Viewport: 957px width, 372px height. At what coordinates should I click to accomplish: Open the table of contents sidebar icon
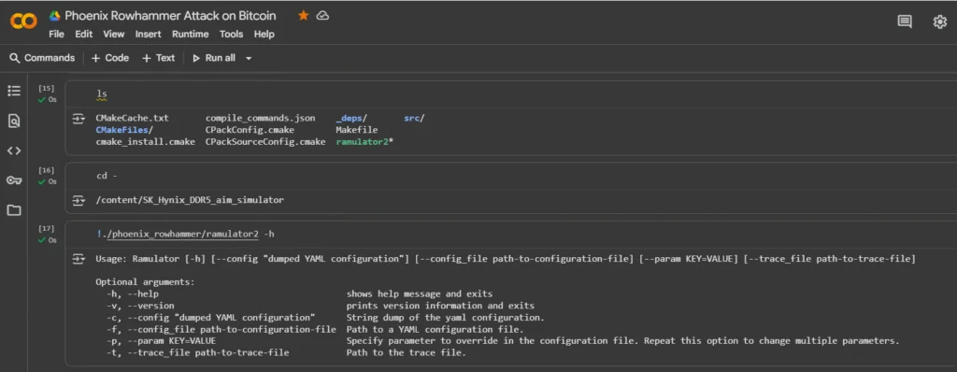(13, 91)
